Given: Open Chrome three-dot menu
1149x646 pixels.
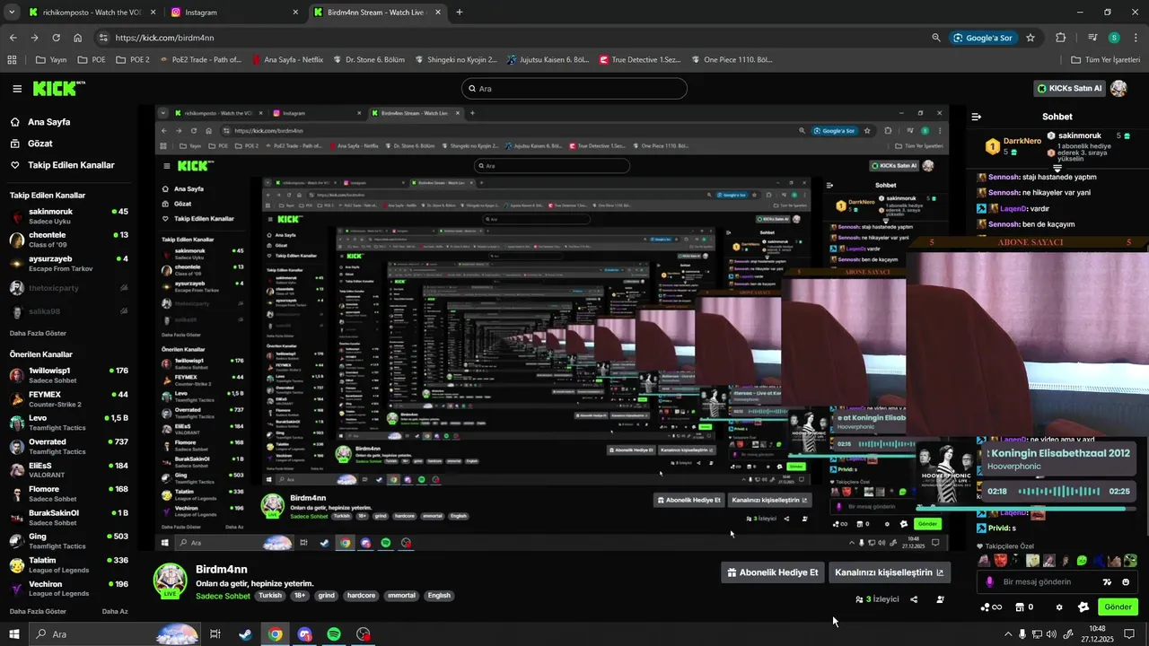Looking at the screenshot, I should 1135,38.
